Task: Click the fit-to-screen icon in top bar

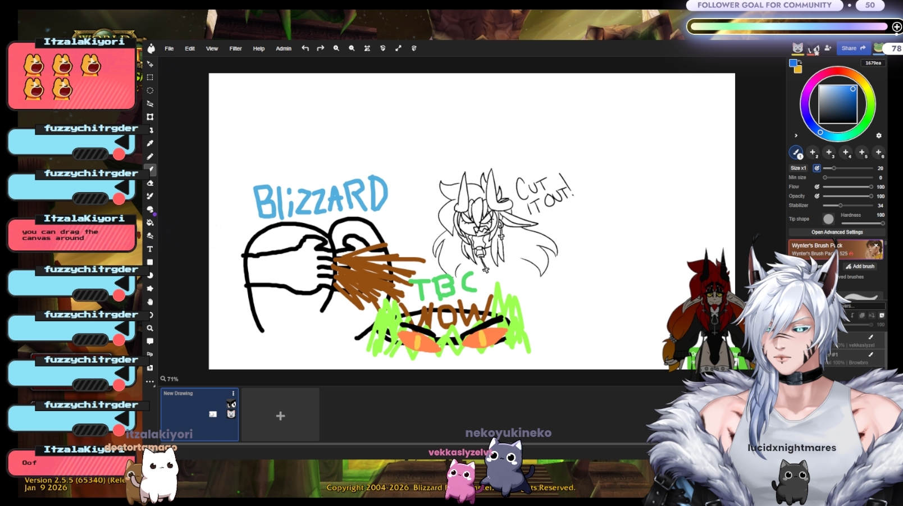Action: [367, 48]
